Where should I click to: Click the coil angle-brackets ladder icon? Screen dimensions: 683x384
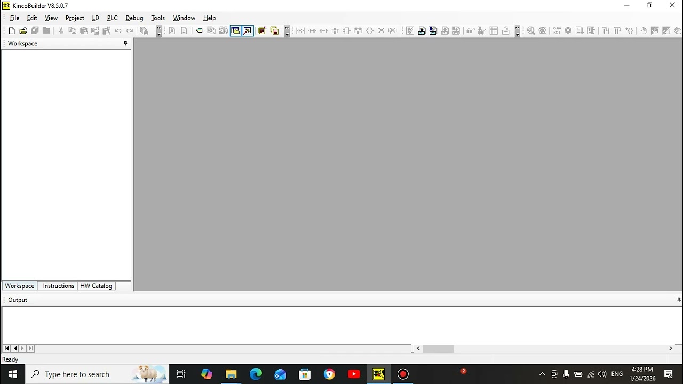point(369,31)
